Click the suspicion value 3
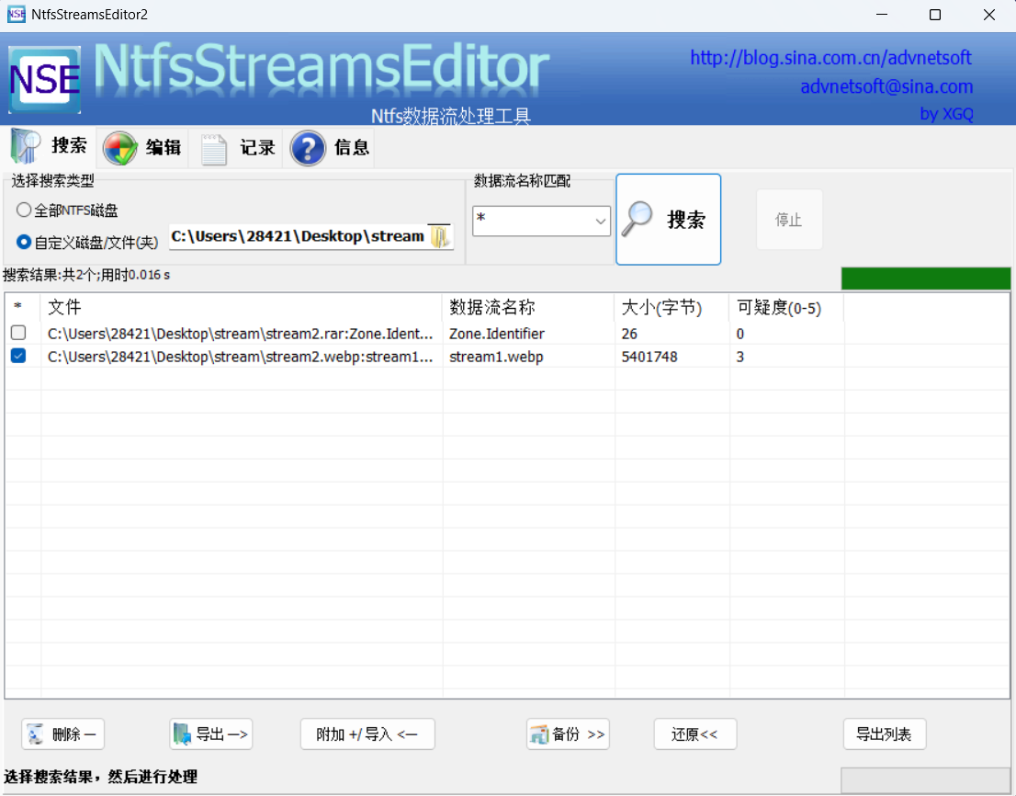The height and width of the screenshot is (796, 1016). (740, 358)
